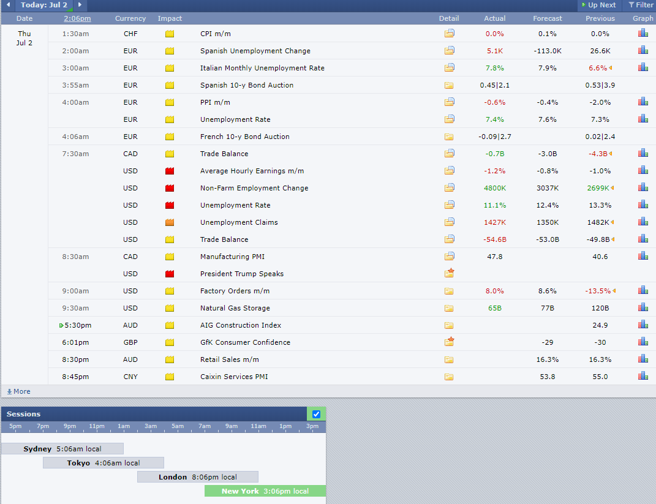656x504 pixels.
Task: Show graph for Retail Sales m/m
Action: pos(643,359)
